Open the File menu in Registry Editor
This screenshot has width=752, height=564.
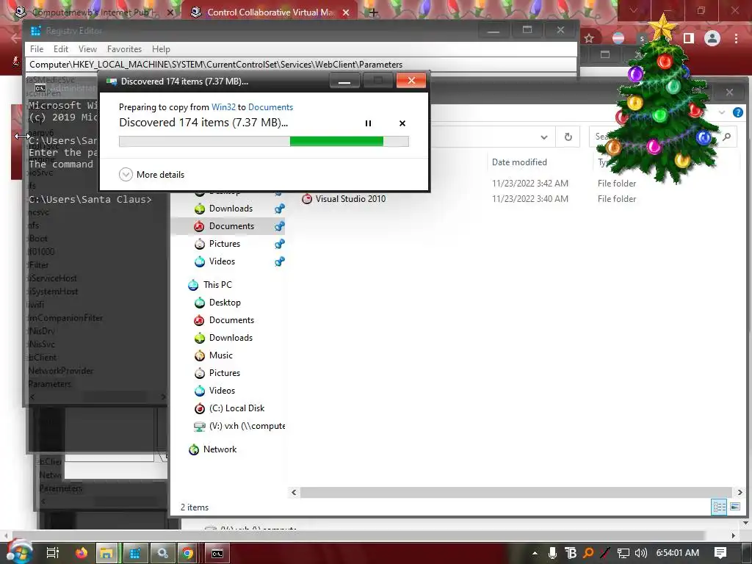point(37,49)
